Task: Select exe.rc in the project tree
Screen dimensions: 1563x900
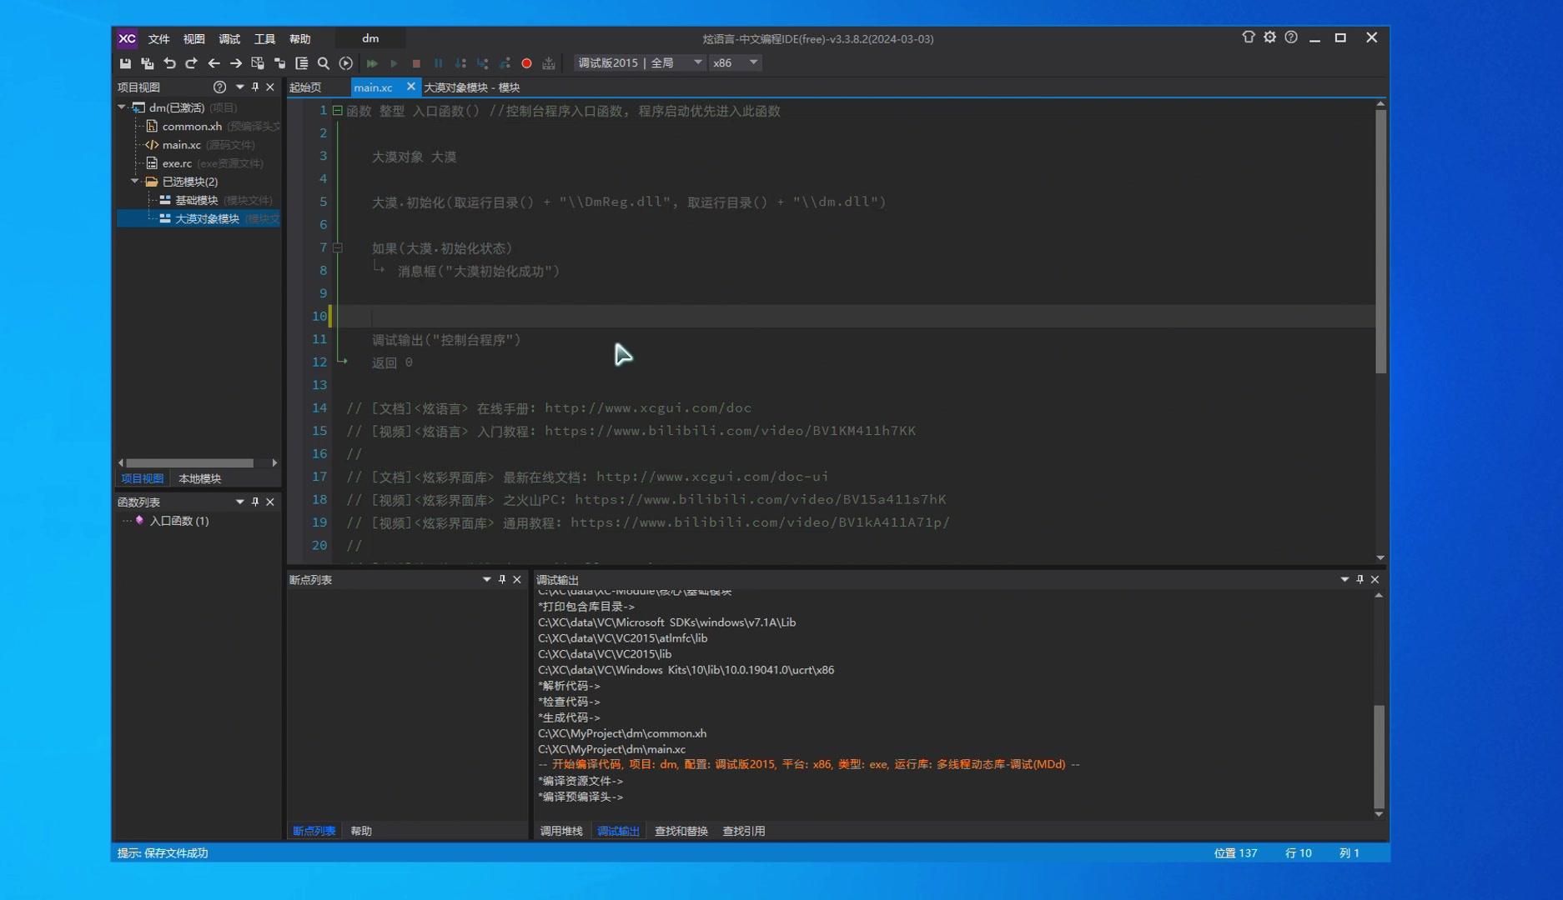Action: point(177,163)
